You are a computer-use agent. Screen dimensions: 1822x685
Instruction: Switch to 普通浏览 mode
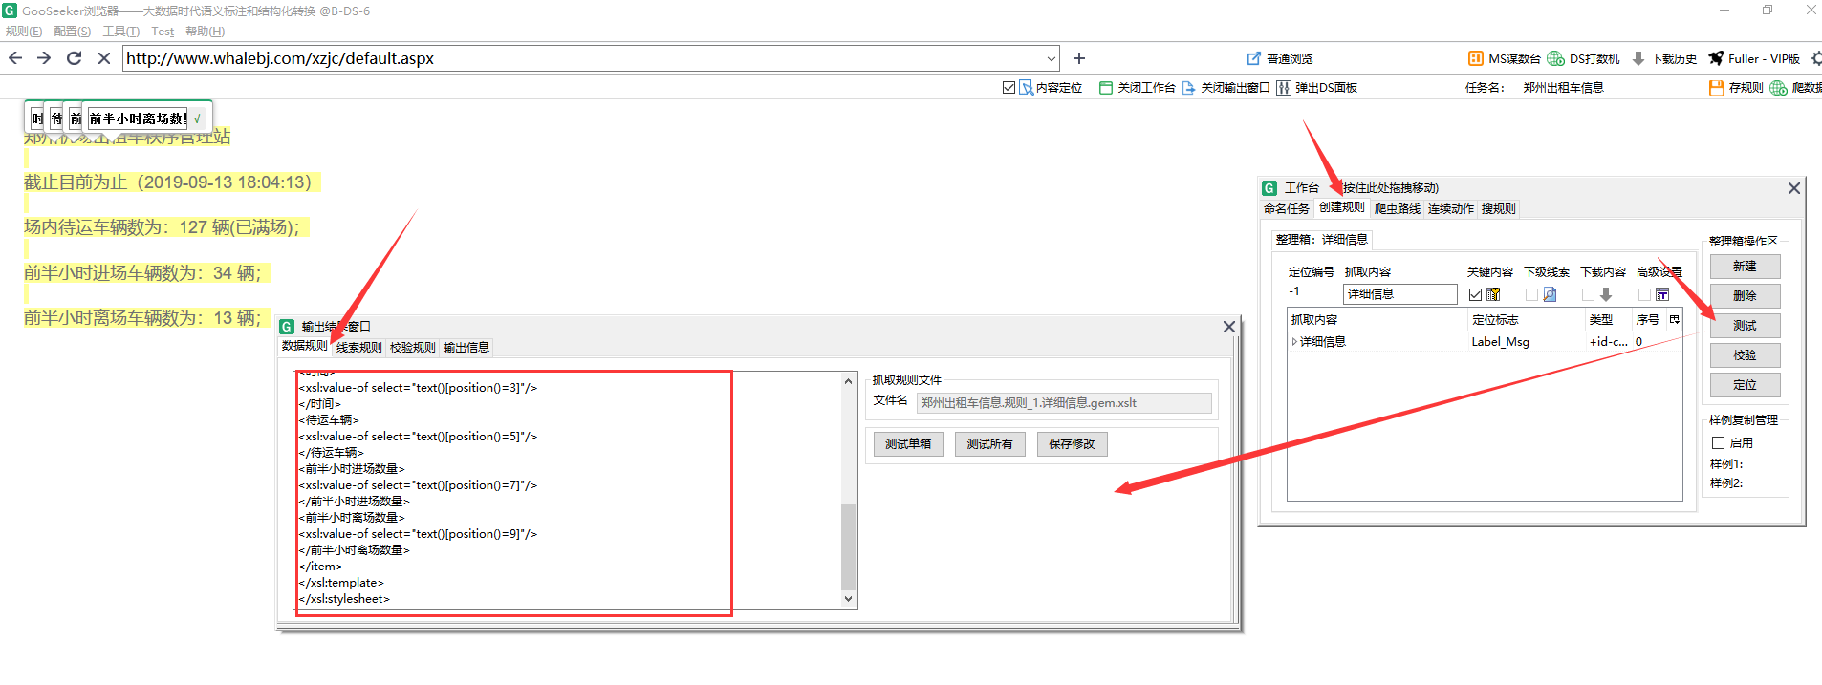[x=1281, y=59]
